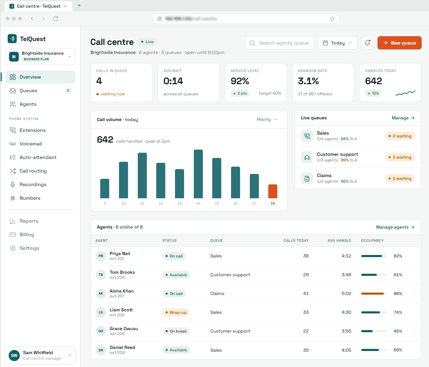Click Tom Brooks' Available status badge
This screenshot has height=367, width=429.
pos(176,275)
